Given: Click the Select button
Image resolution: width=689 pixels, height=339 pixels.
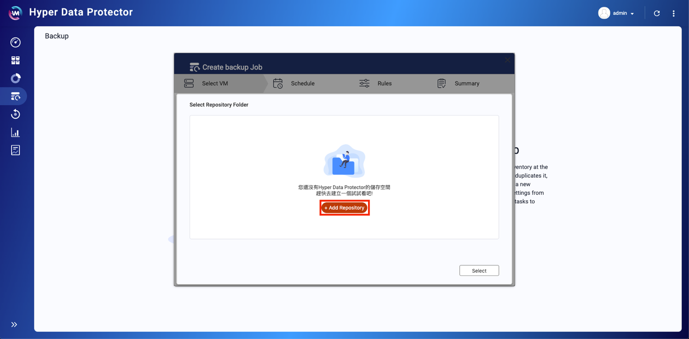Looking at the screenshot, I should 479,271.
